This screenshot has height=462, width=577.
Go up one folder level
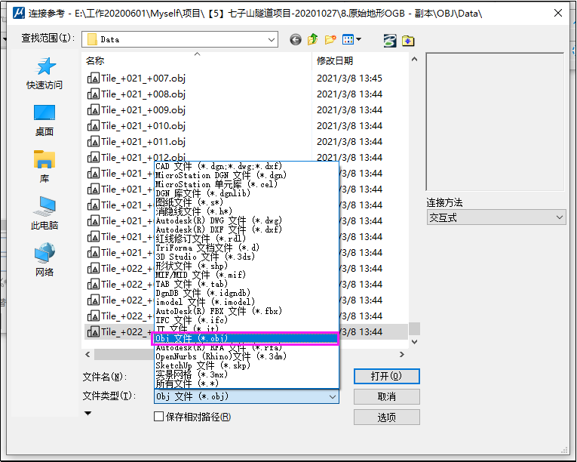coord(312,39)
